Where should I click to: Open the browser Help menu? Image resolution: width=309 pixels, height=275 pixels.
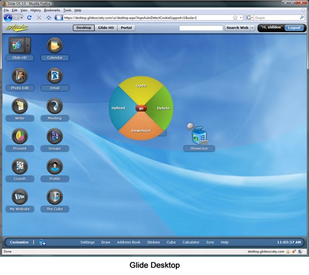point(78,10)
